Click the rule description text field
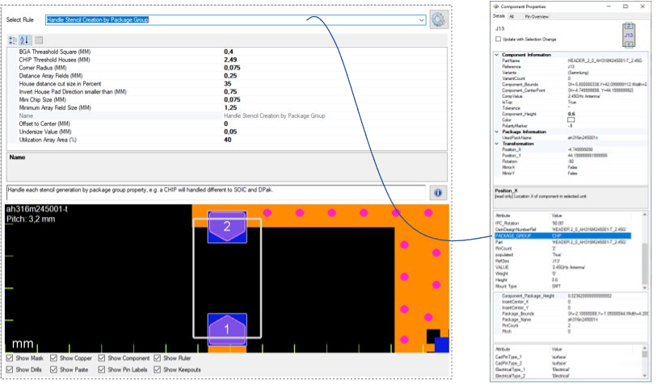 click(x=217, y=193)
